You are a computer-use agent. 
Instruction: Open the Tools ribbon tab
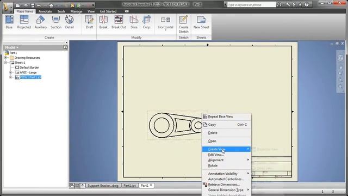[x=61, y=11]
